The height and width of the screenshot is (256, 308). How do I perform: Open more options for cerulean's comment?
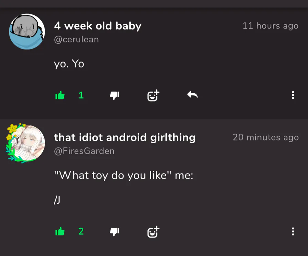pyautogui.click(x=293, y=95)
